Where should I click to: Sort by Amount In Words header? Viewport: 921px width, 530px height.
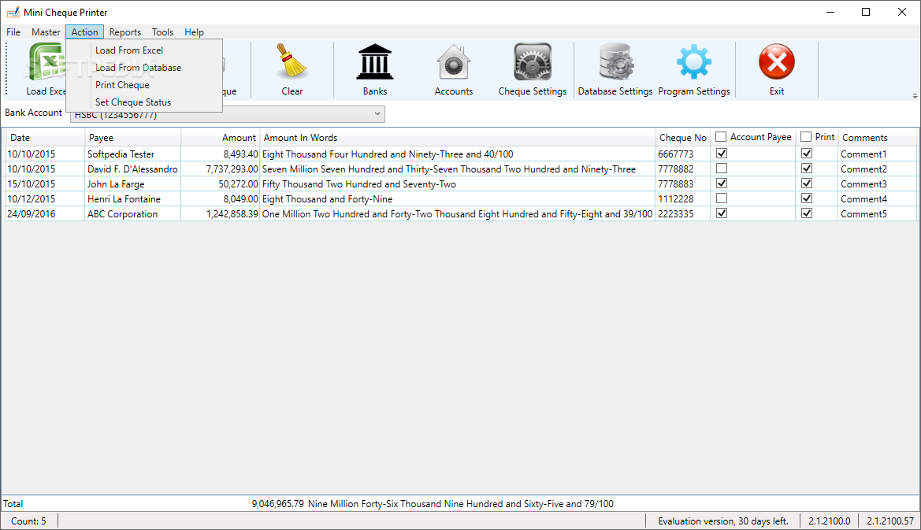(457, 137)
